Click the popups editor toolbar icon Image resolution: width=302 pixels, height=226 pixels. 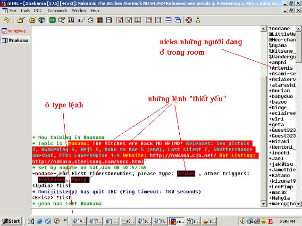point(62,20)
